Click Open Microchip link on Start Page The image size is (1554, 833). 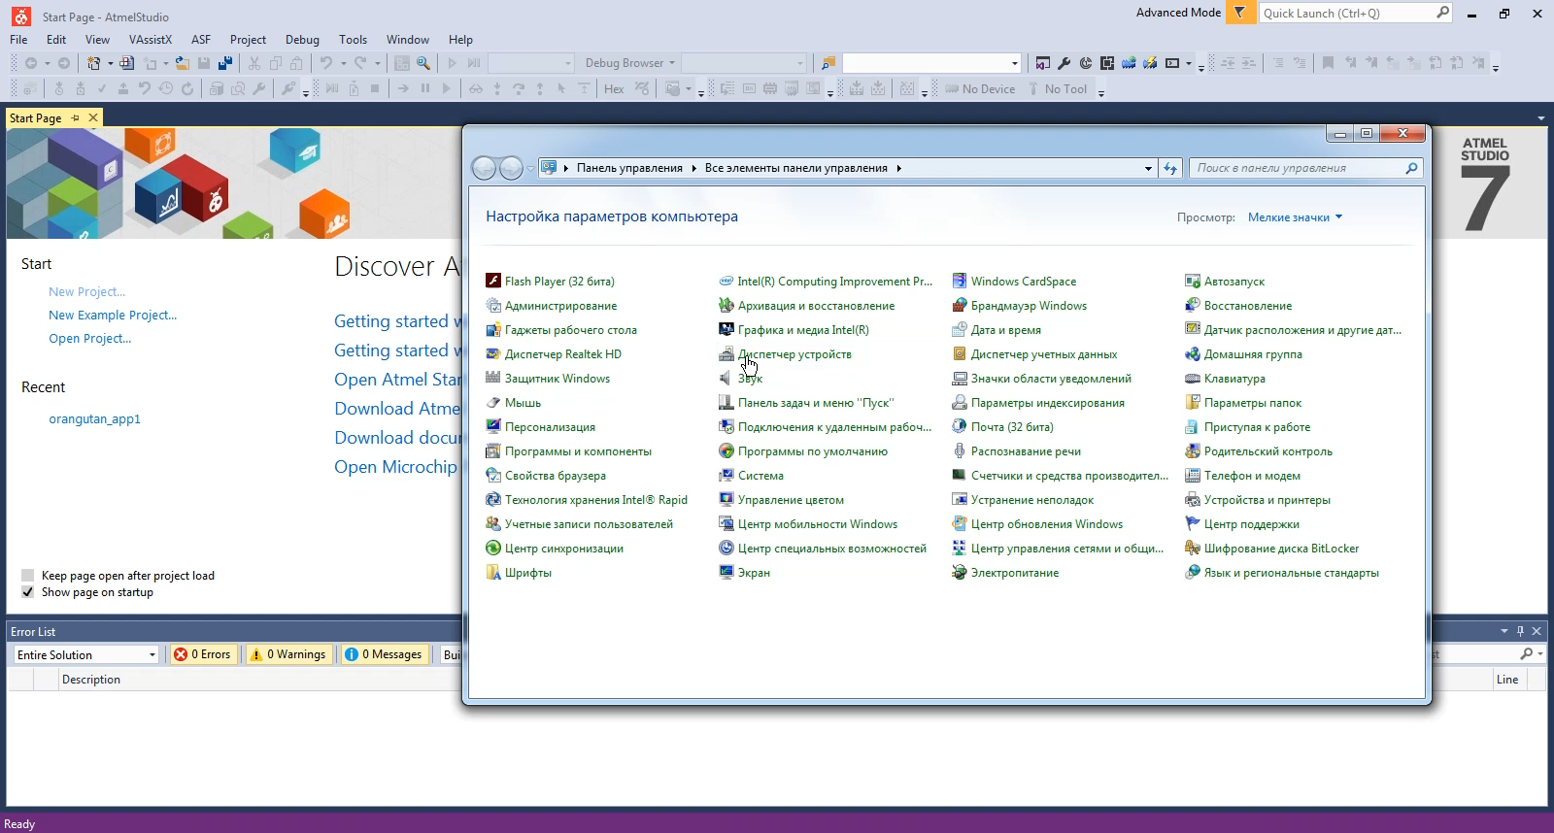pyautogui.click(x=395, y=467)
